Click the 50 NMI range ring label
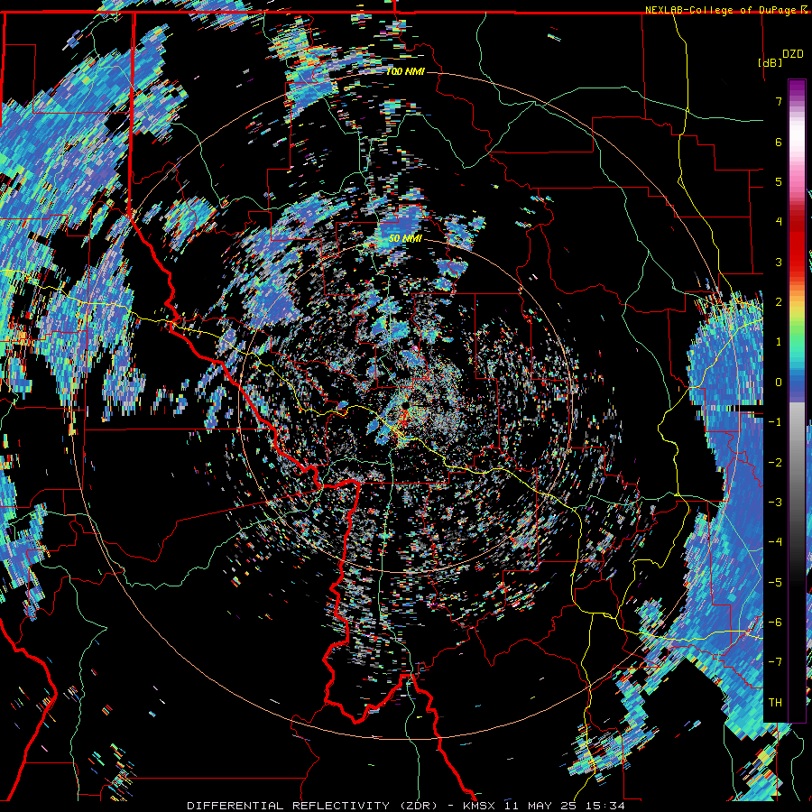This screenshot has height=812, width=812. pos(405,238)
